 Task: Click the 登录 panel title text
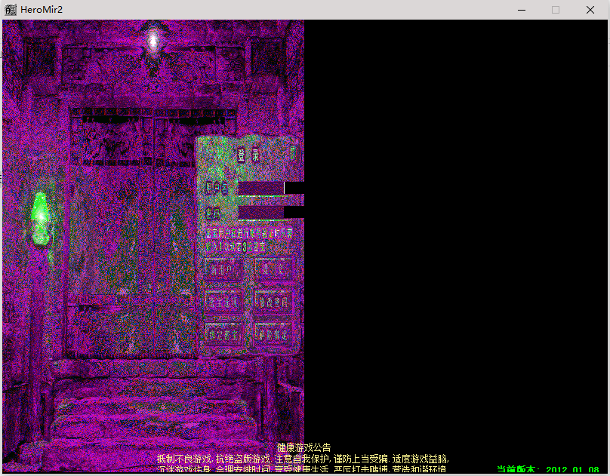click(x=248, y=155)
